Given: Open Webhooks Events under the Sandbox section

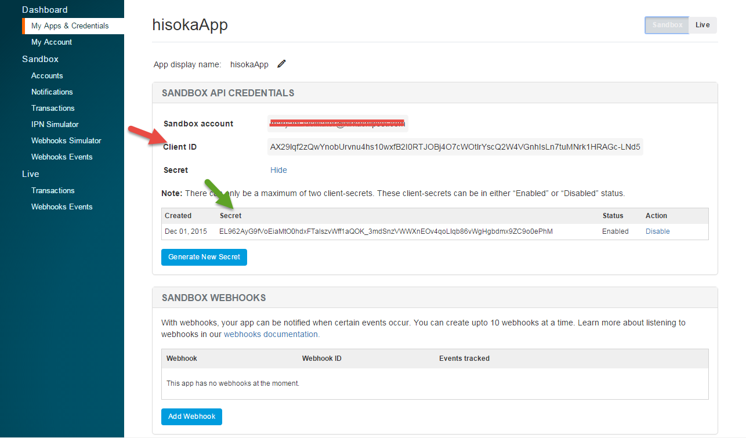Looking at the screenshot, I should [x=62, y=157].
